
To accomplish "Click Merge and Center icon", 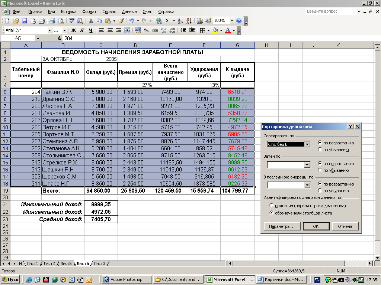I will coord(127,30).
